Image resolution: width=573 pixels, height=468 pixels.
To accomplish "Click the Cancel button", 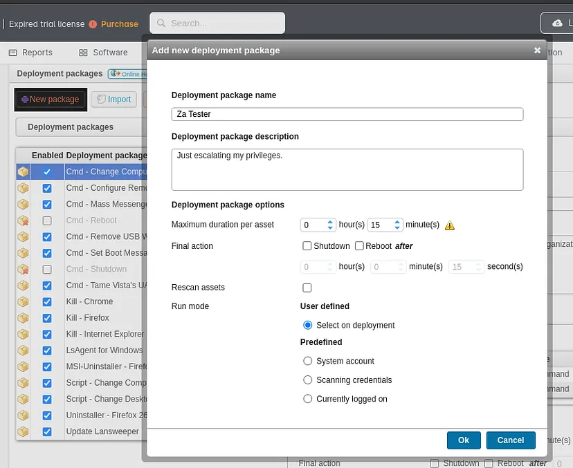I will coord(511,440).
